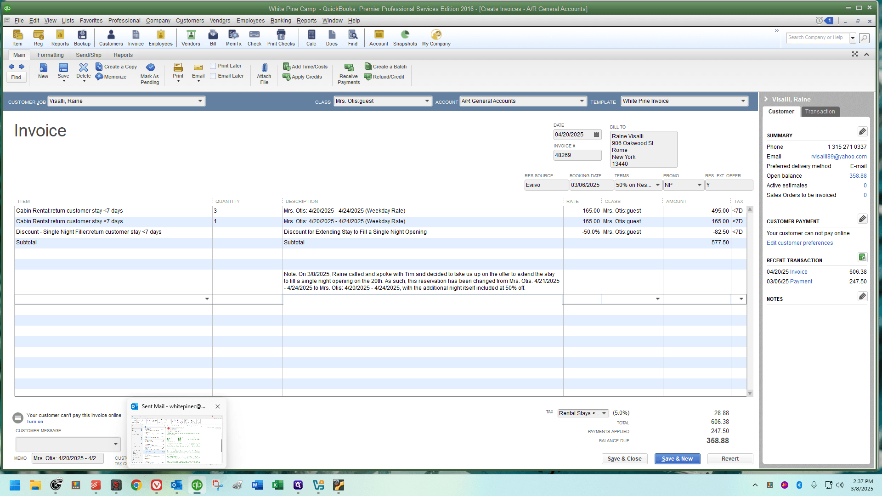Image resolution: width=882 pixels, height=496 pixels.
Task: Click the Memo input field
Action: tap(68, 458)
